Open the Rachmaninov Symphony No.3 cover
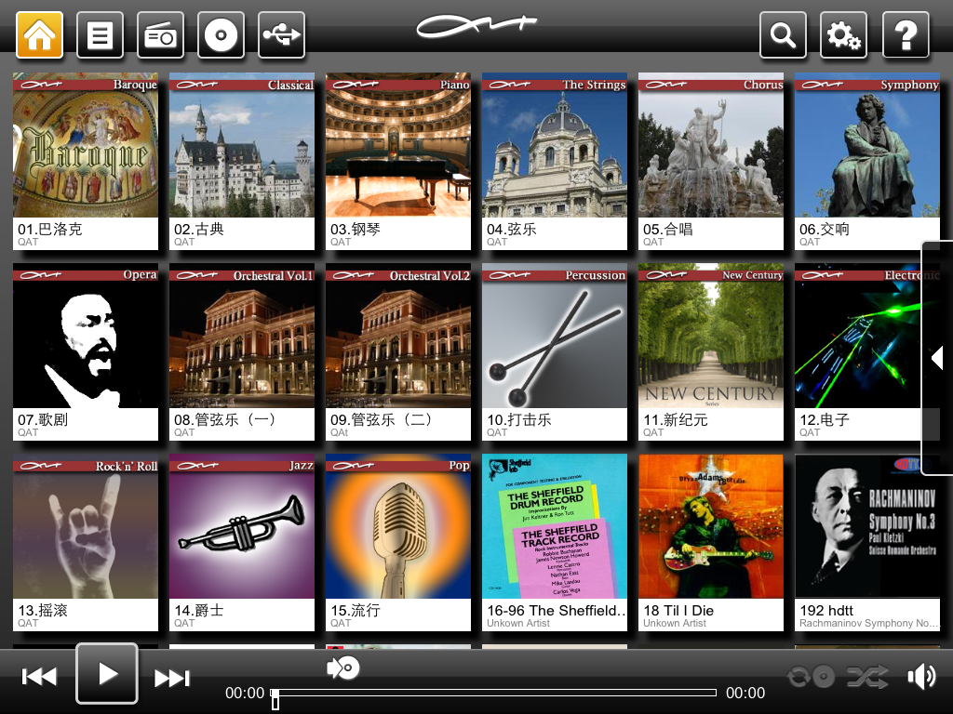This screenshot has width=953, height=714. 867,526
